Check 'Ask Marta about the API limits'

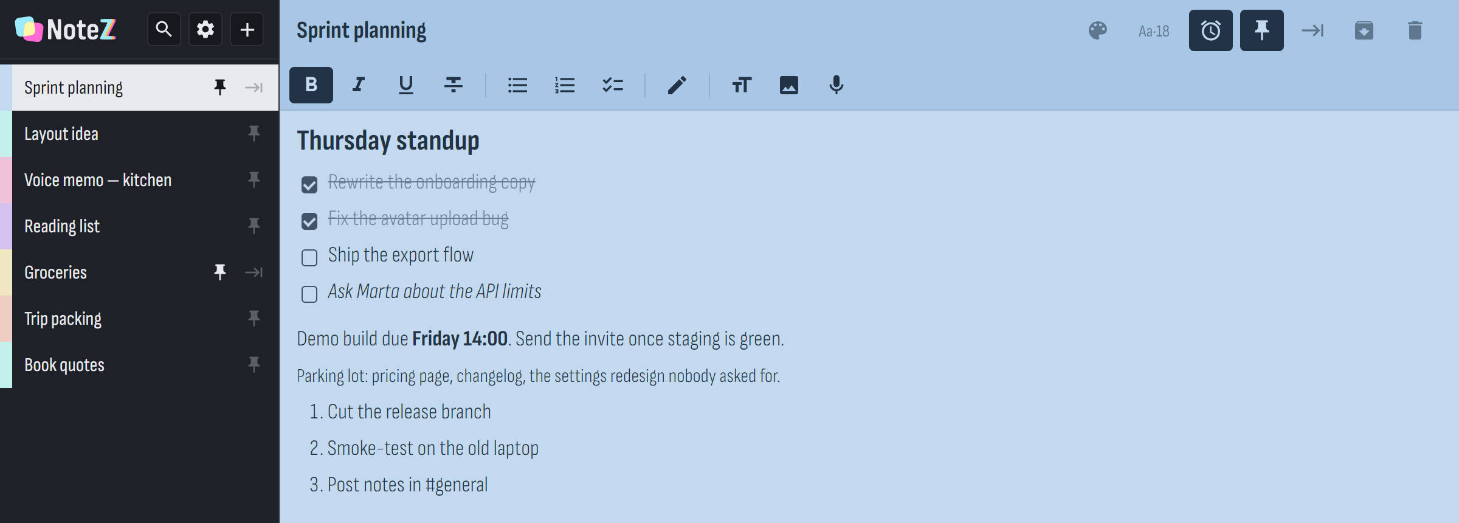[309, 294]
